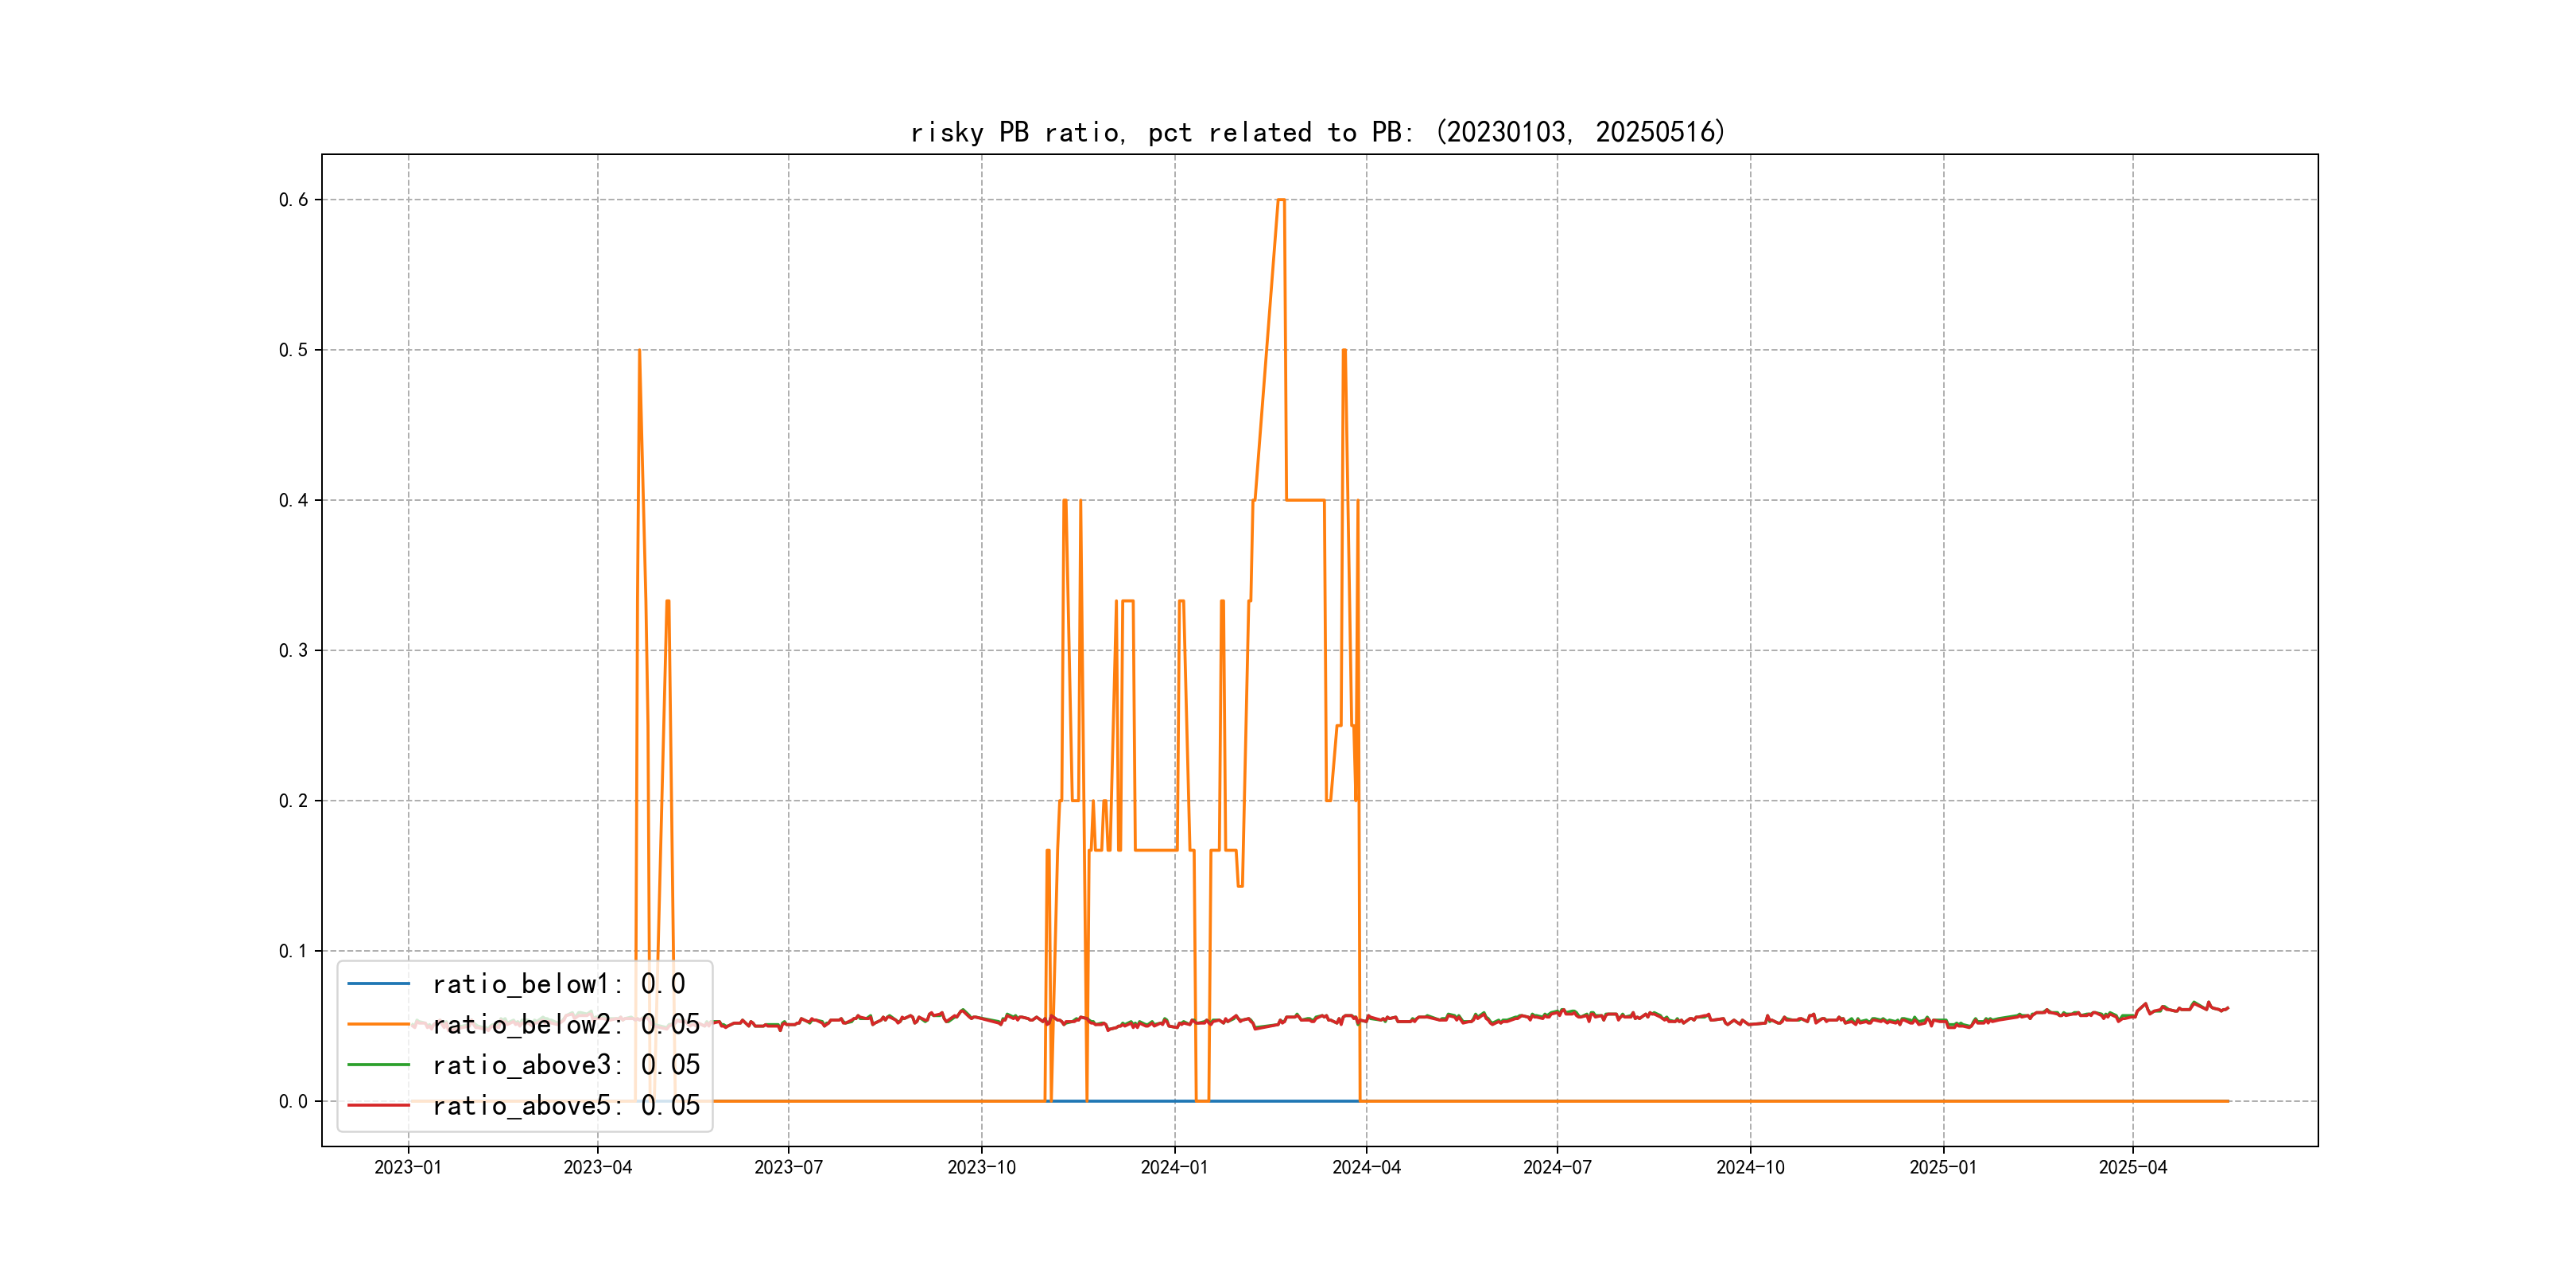Click the orange 0.5 spike near 2023-04
Image resolution: width=2576 pixels, height=1288 pixels.
639,352
